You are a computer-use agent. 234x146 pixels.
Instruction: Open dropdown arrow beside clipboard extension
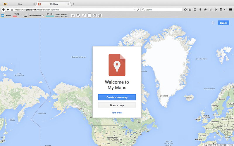224,10
